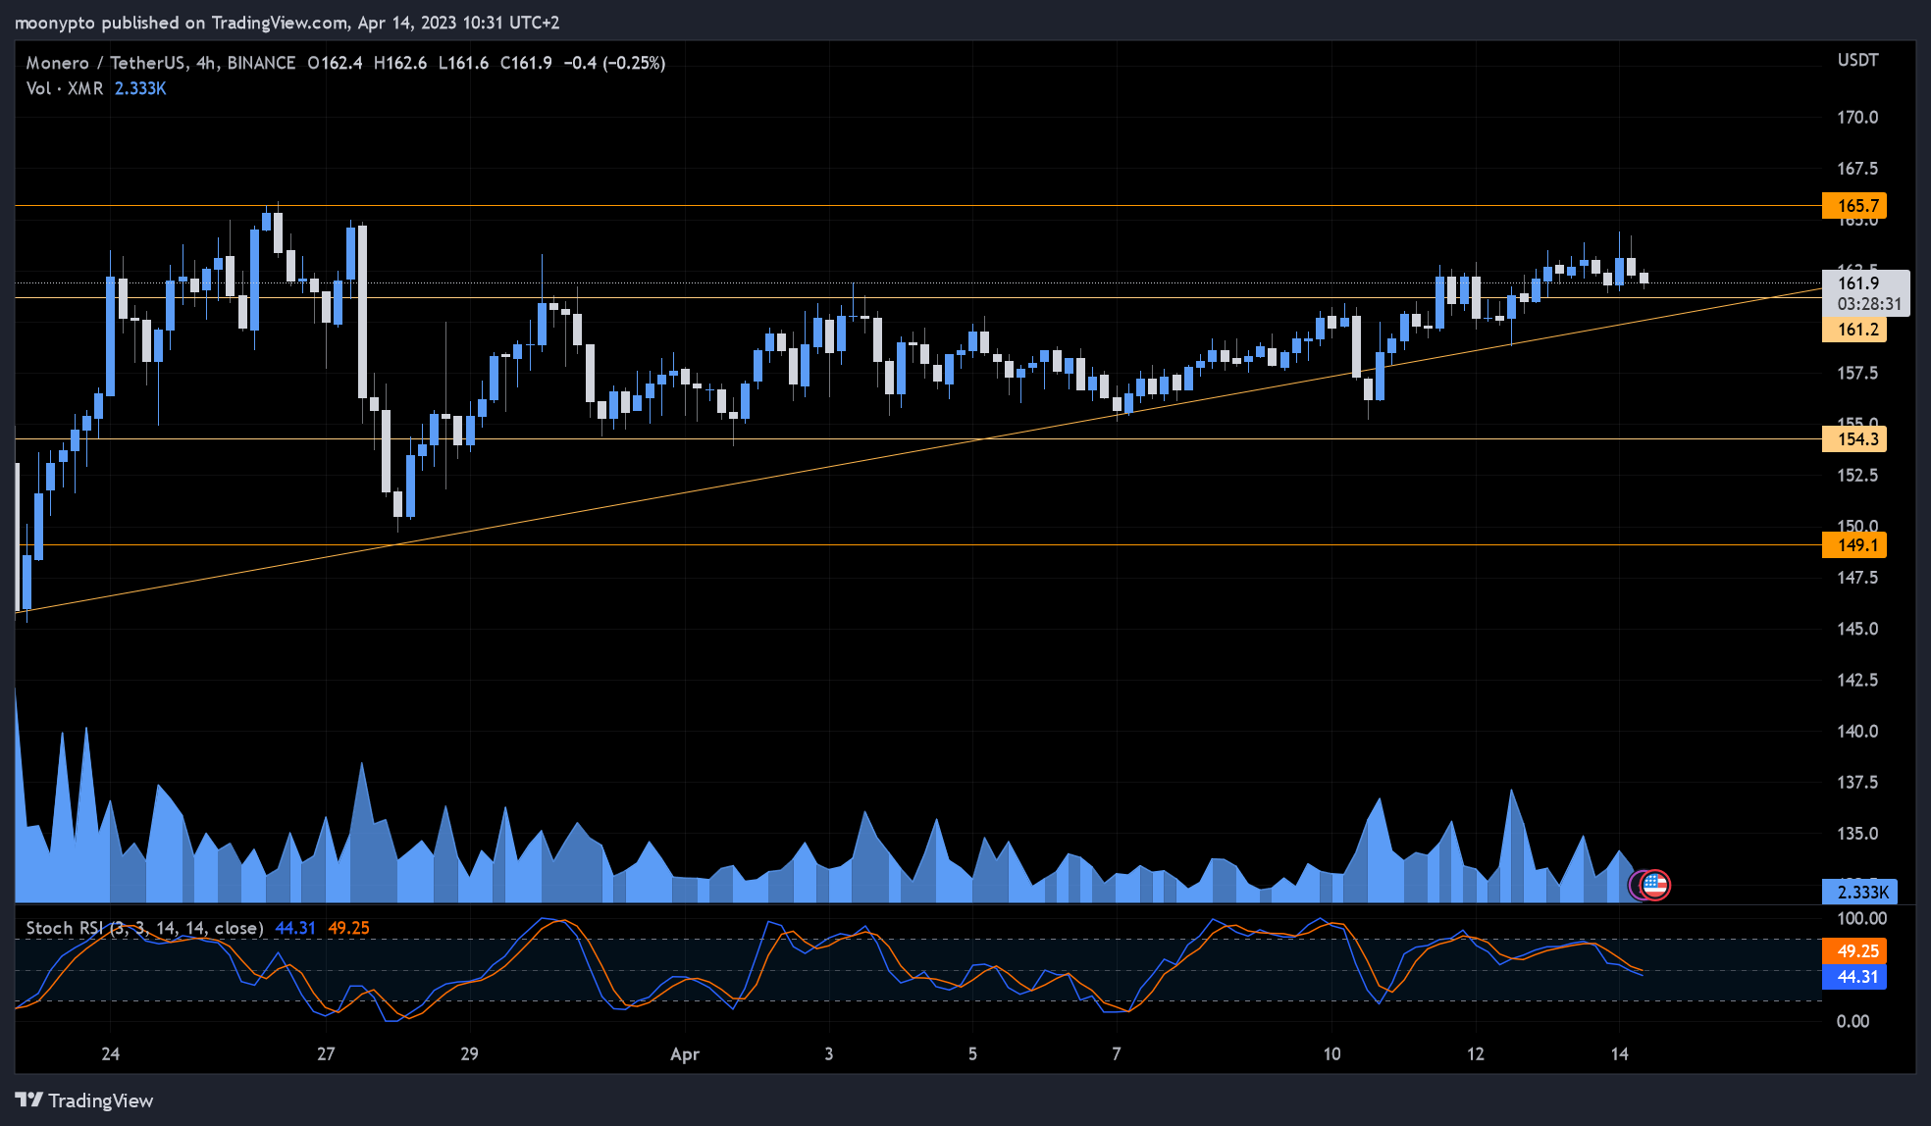The height and width of the screenshot is (1126, 1931).
Task: Click the 10 date label on time axis
Action: coord(1331,1054)
